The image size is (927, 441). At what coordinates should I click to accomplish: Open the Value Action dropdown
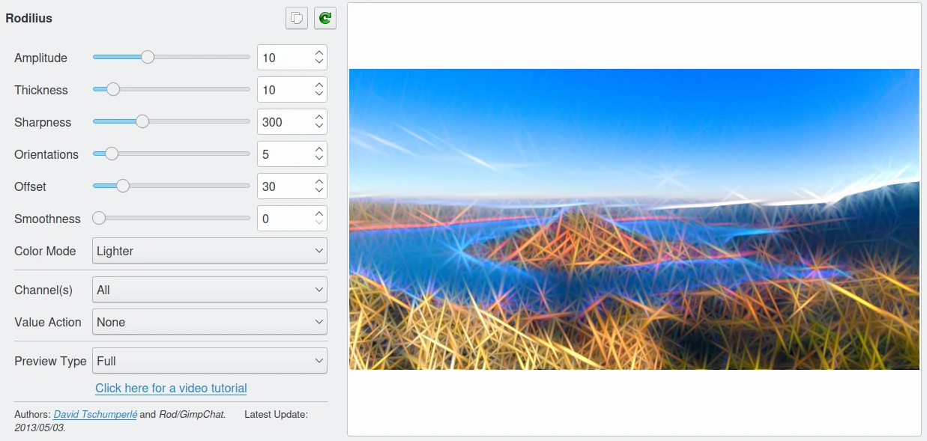click(x=209, y=322)
